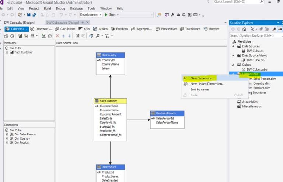The width and height of the screenshot is (283, 182).
Task: Click the red Delete X icon
Action: [x=57, y=36]
